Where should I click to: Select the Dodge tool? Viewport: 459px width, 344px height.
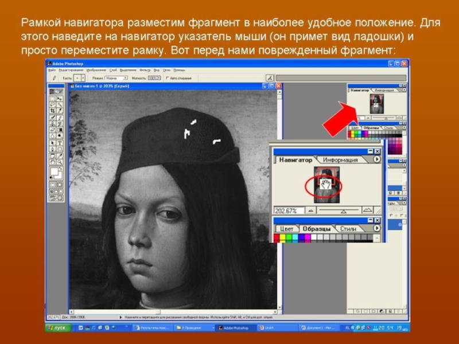coord(60,136)
